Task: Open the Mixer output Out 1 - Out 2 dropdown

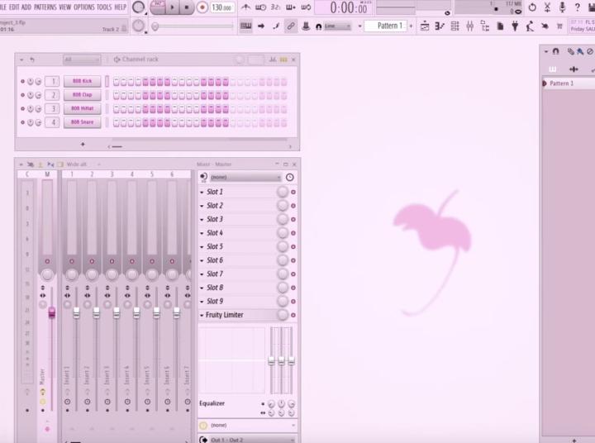Action: (252, 440)
